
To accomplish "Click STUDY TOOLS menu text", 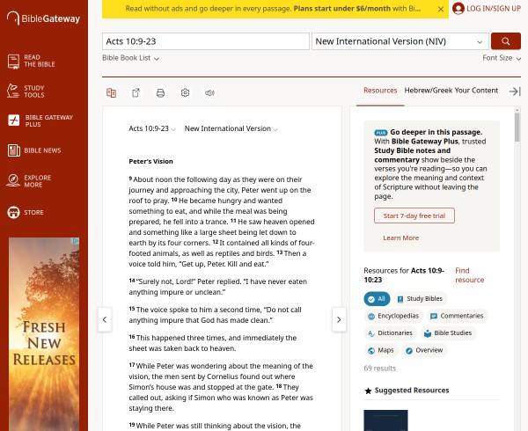I will (x=34, y=91).
